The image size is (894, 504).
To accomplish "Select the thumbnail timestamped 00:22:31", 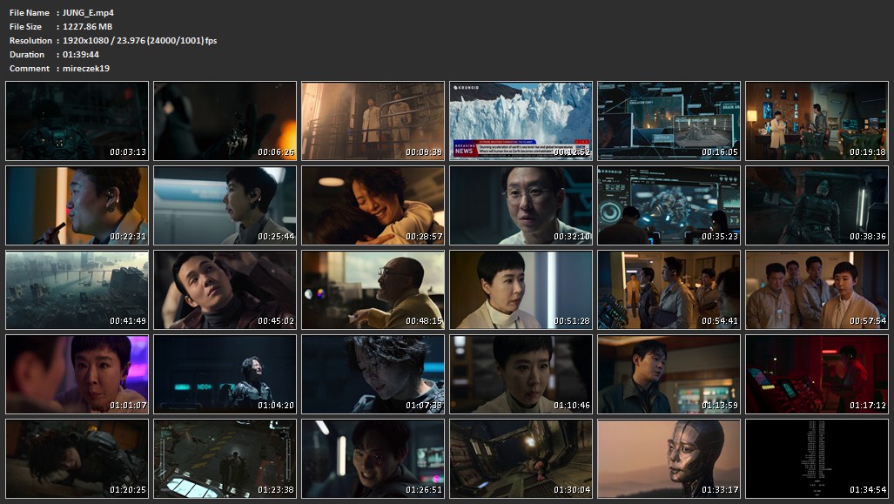I will (x=77, y=205).
